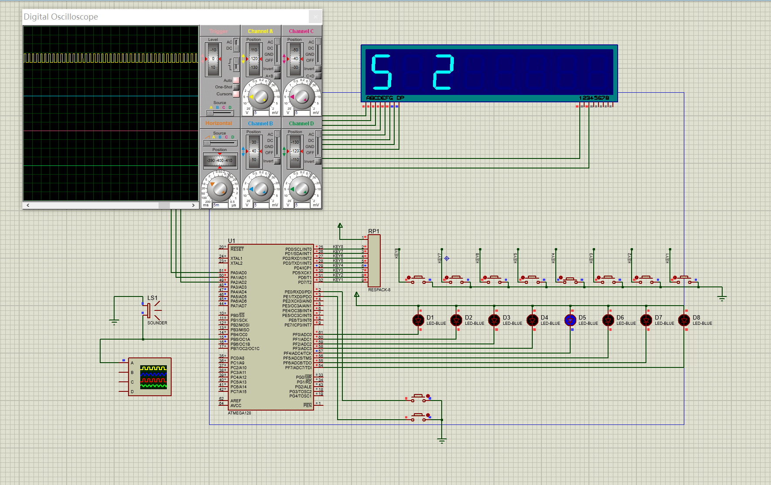The image size is (771, 485).
Task: Adjust Channel A AC/DC/GND/OFF coupling slider
Action: [277, 51]
